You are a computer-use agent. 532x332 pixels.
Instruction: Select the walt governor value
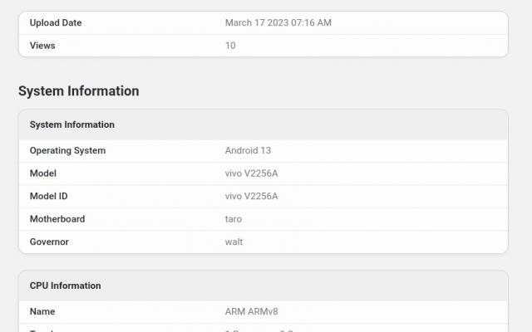pyautogui.click(x=234, y=242)
